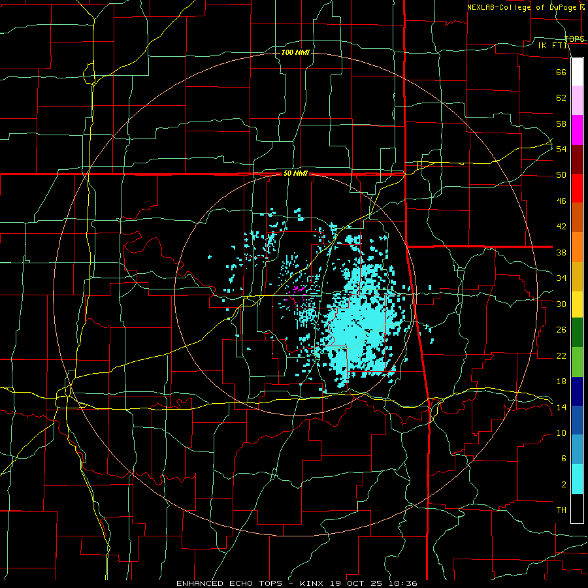Click the "42" legend value
The height and width of the screenshot is (588, 588).
coord(561,227)
